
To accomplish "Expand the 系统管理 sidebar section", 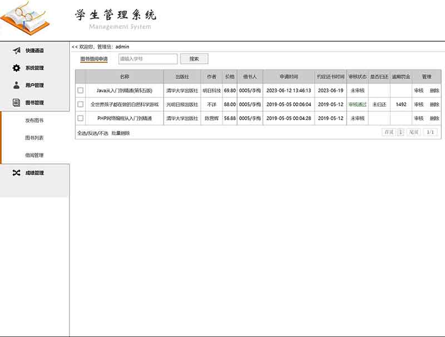I will coord(34,68).
